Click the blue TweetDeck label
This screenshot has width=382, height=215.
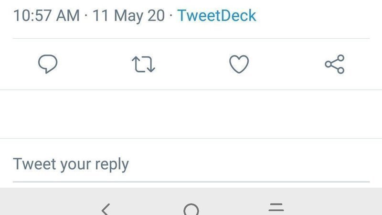click(x=217, y=15)
